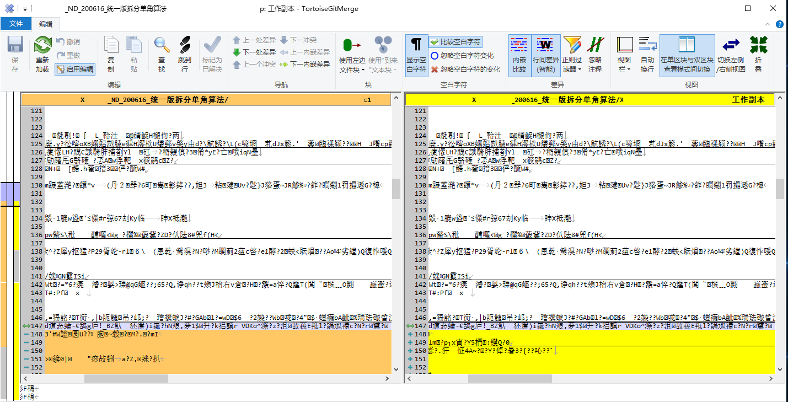Switch to the Edit (编辑) ribbon tab
This screenshot has width=788, height=402.
pyautogui.click(x=46, y=24)
